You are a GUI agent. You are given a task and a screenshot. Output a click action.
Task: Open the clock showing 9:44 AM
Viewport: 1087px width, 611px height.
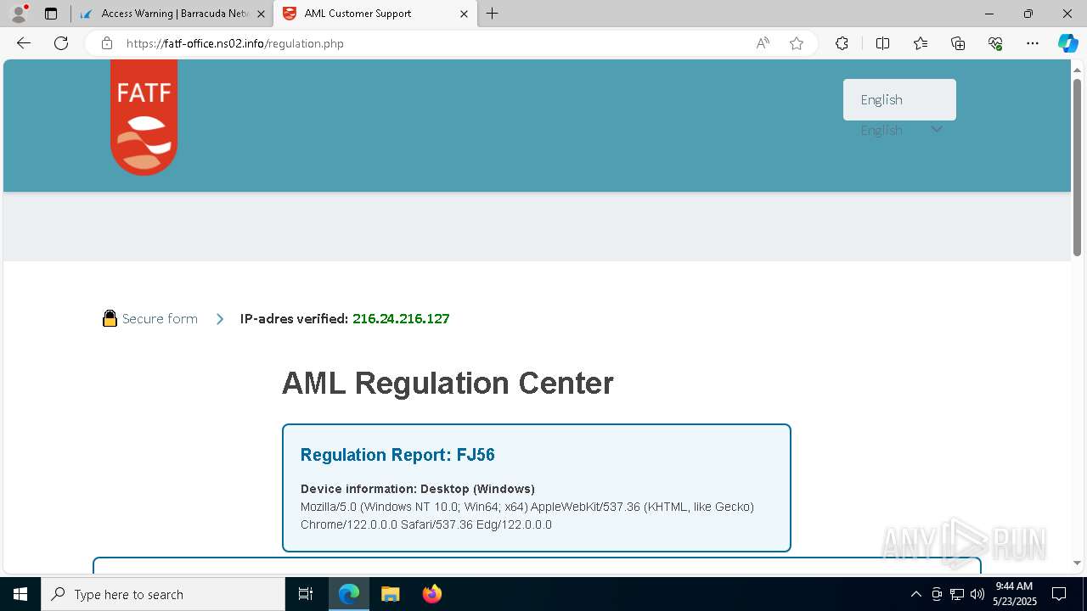click(1015, 594)
